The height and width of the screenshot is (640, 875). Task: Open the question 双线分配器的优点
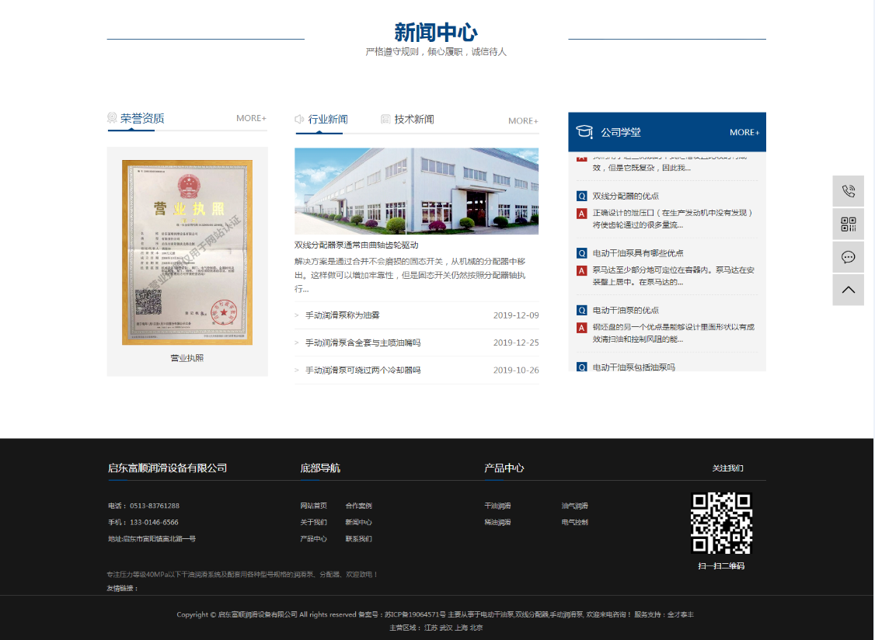626,196
